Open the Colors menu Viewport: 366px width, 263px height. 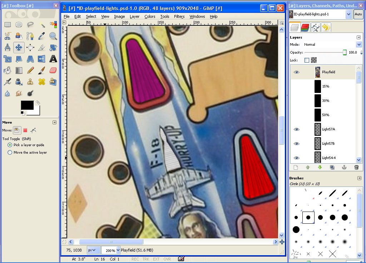[150, 16]
